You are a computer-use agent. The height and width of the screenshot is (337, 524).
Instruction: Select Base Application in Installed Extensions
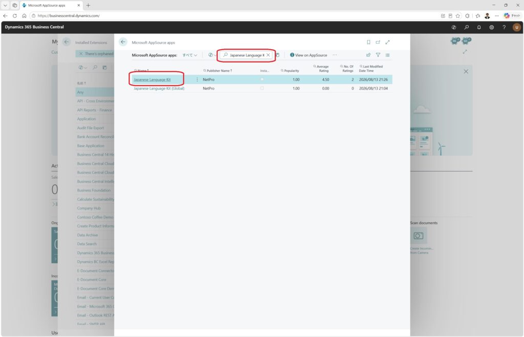(91, 146)
